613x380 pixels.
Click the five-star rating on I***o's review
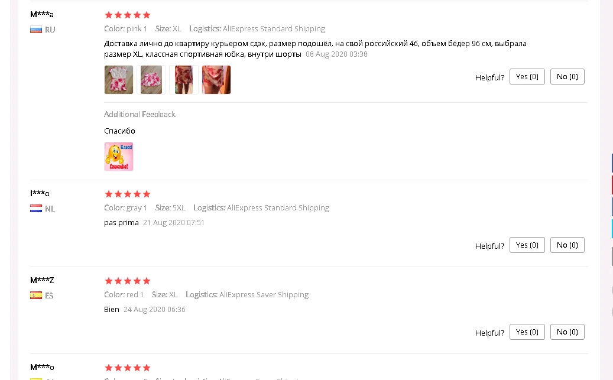point(128,194)
